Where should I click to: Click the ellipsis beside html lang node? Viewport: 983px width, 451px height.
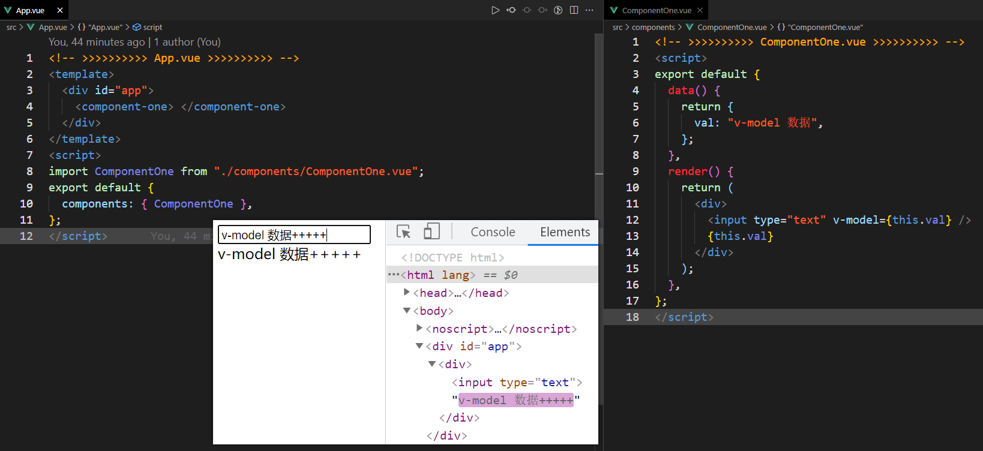click(x=394, y=275)
